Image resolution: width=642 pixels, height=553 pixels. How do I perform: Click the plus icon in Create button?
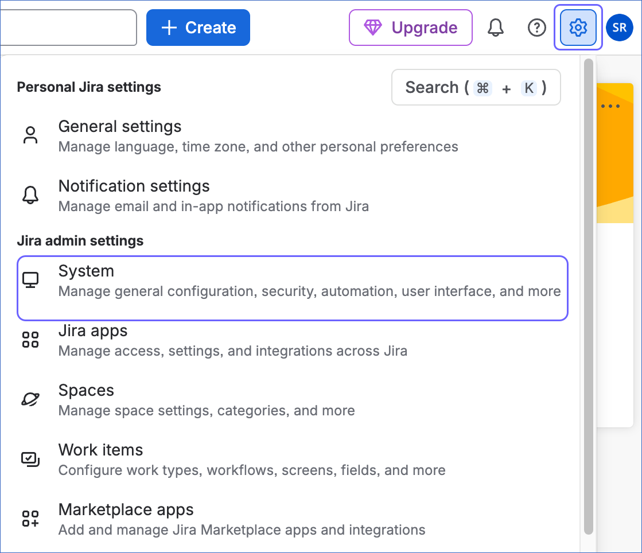169,28
